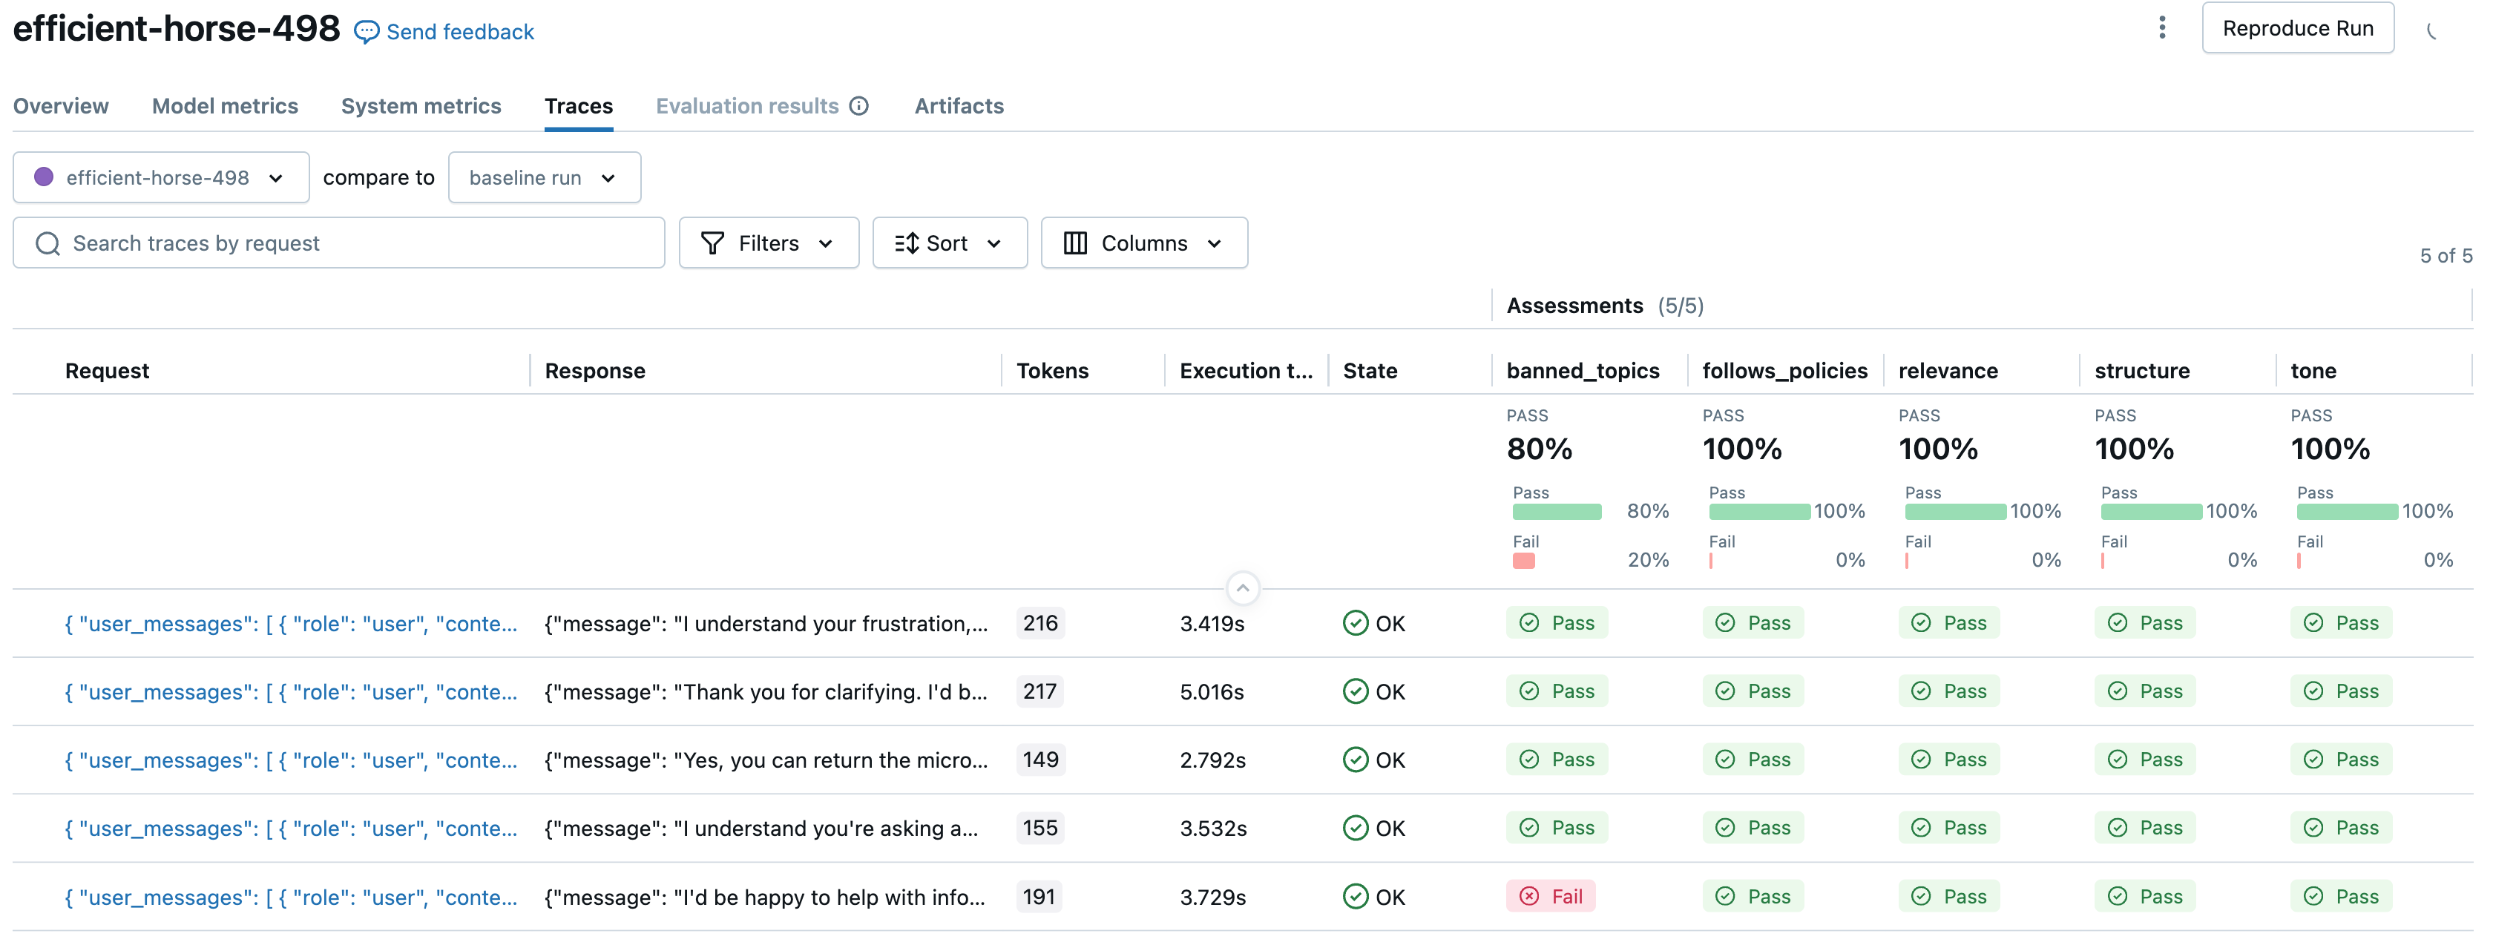Switch to the Model metrics tab
This screenshot has width=2493, height=945.
[x=225, y=106]
